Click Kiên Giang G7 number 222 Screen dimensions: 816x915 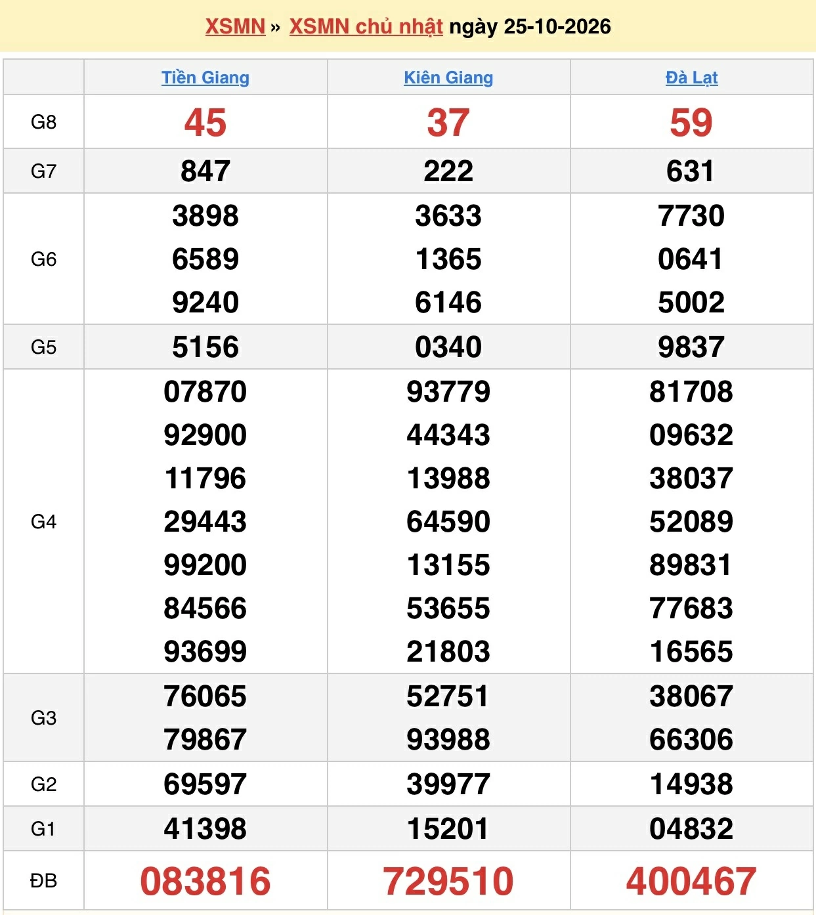tap(448, 171)
